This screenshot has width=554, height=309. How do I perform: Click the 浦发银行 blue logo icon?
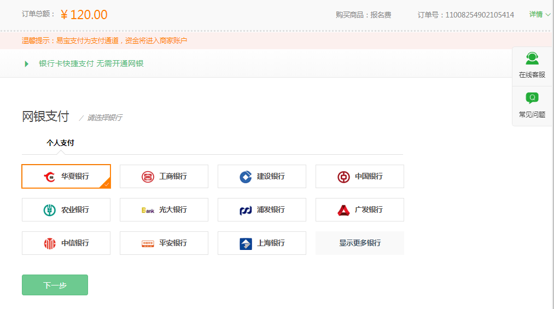tap(246, 211)
